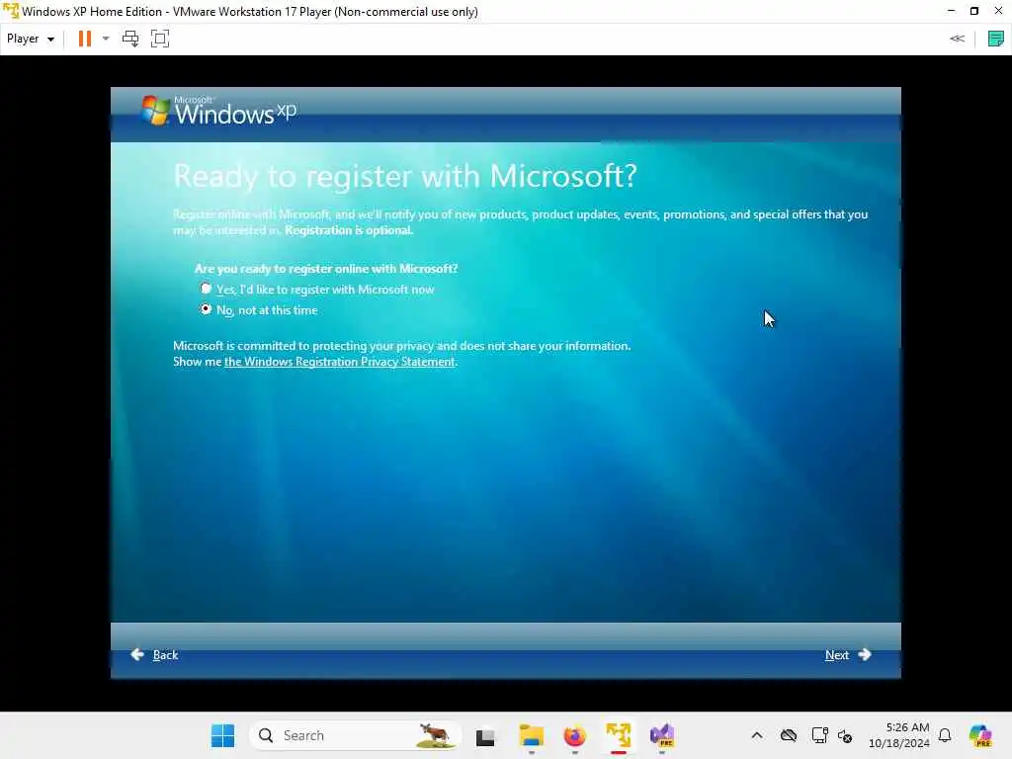Click the green Next arrow icon

click(x=865, y=654)
